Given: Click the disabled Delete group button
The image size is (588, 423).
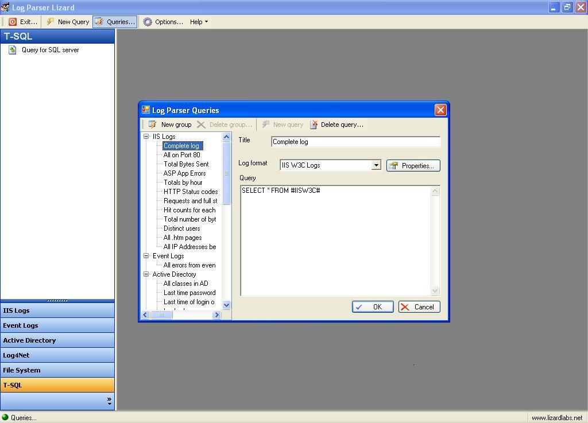Looking at the screenshot, I should click(225, 125).
